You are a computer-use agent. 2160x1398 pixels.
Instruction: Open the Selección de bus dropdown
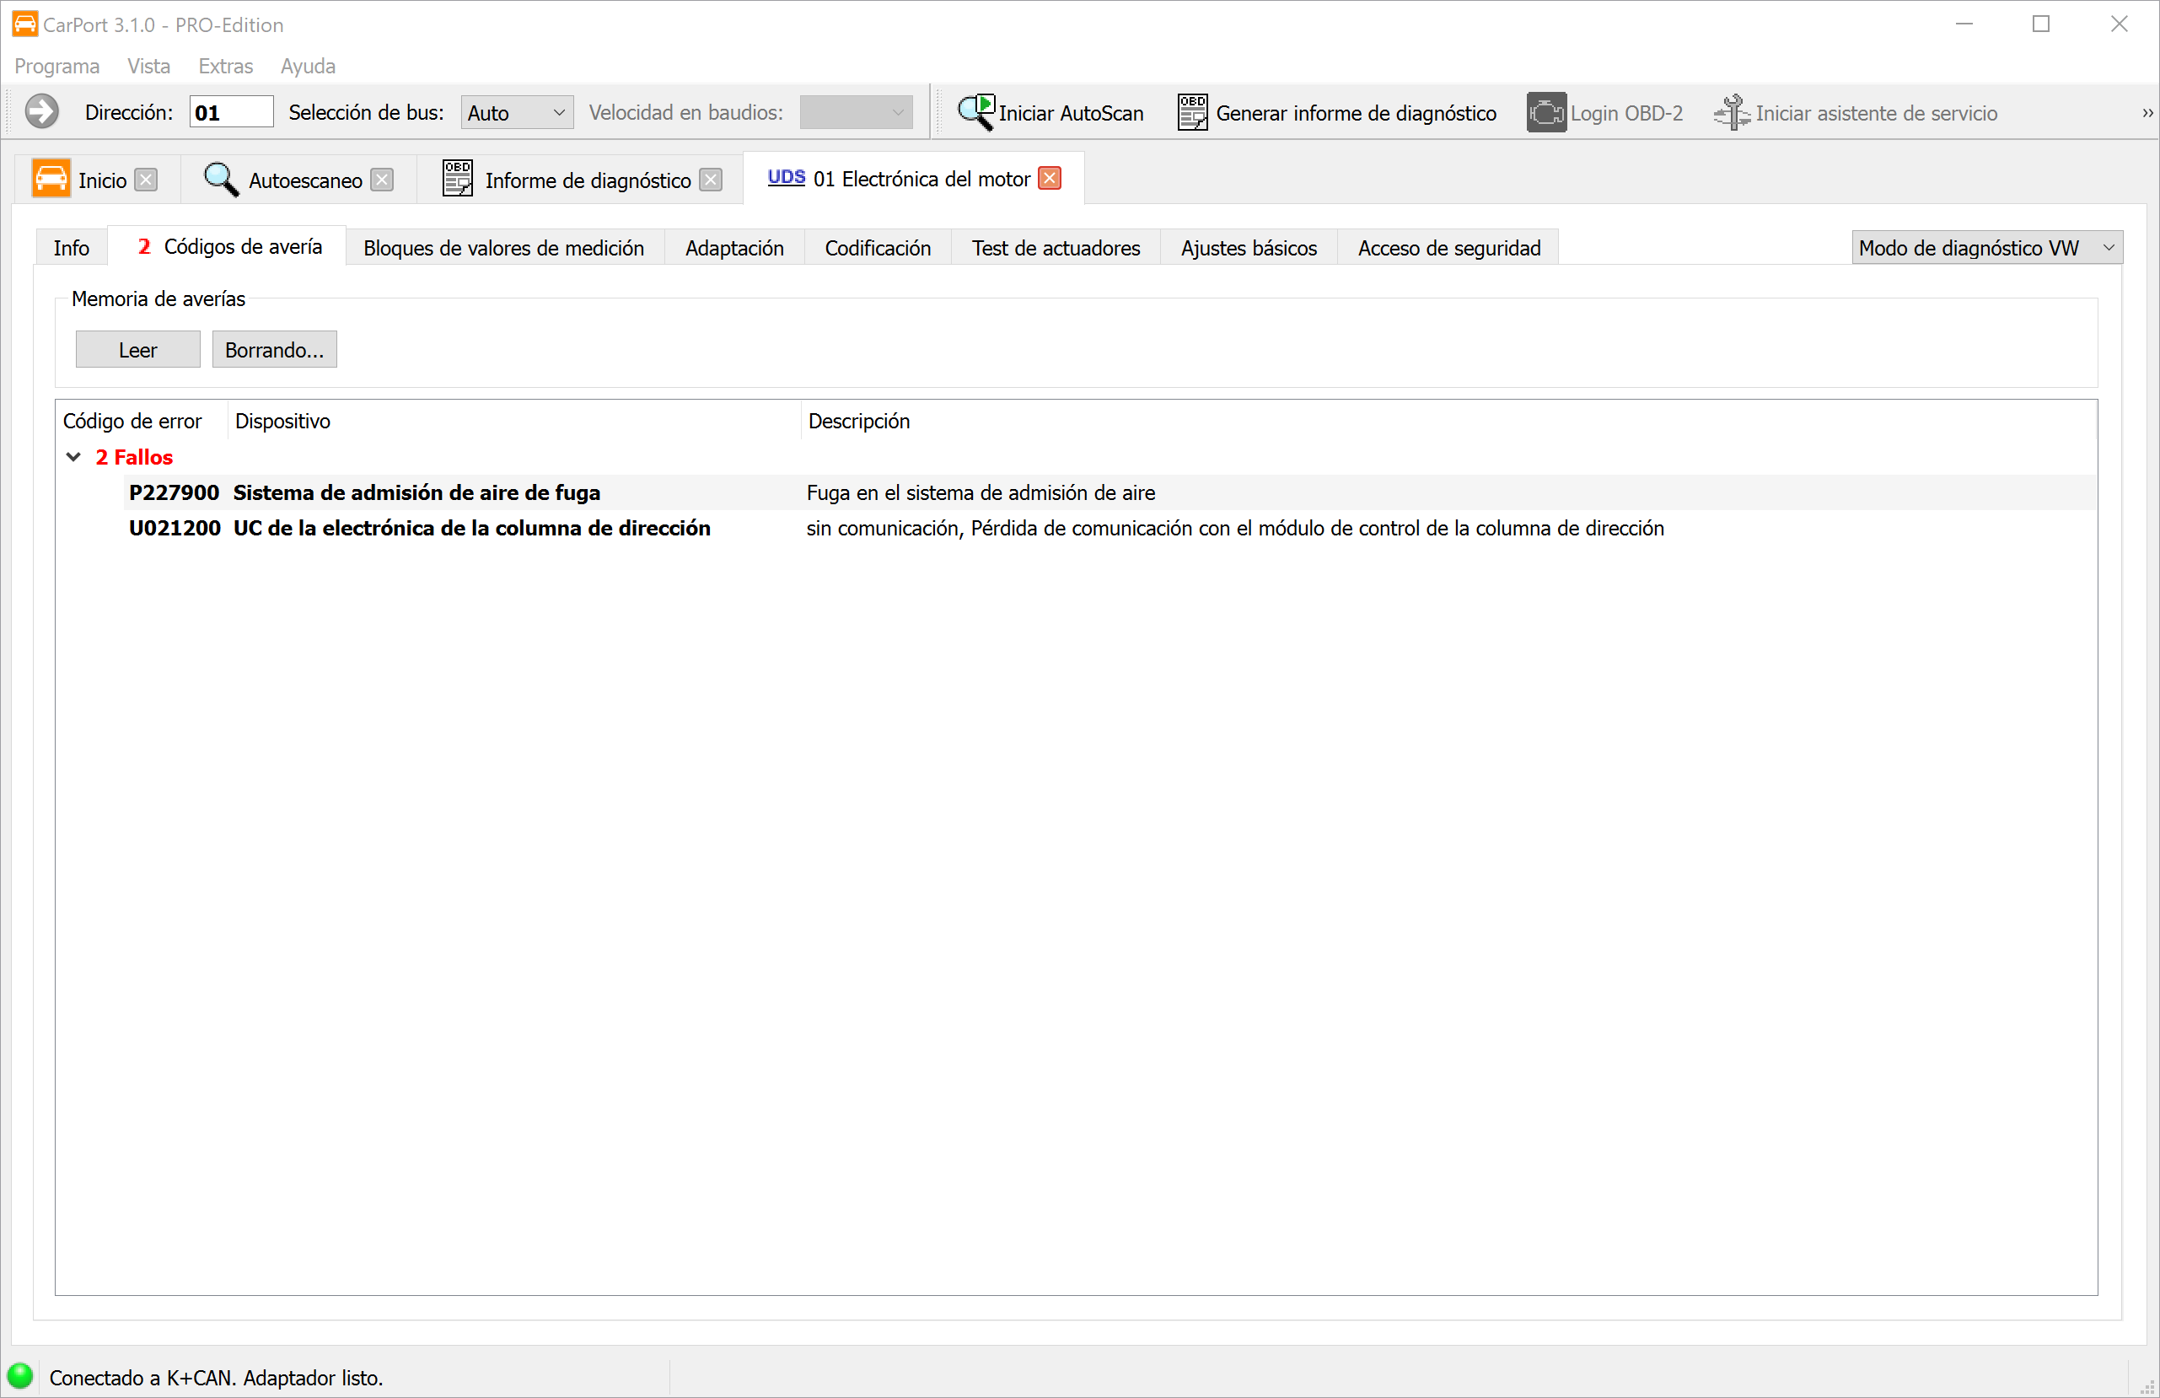pos(517,113)
